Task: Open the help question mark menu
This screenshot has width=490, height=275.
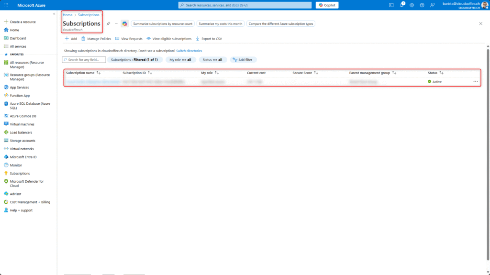Action: point(422,5)
